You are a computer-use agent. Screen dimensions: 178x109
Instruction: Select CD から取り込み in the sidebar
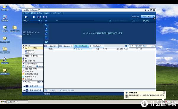click(29, 61)
